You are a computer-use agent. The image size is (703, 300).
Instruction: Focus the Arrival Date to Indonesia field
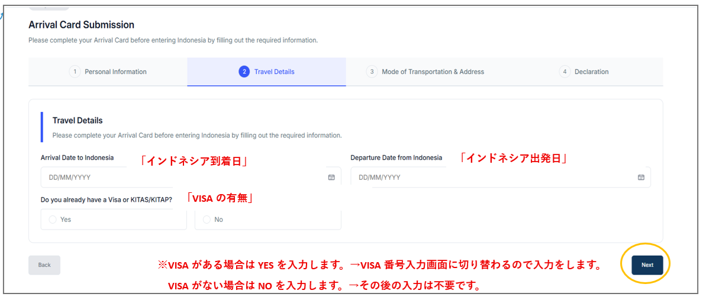point(191,177)
